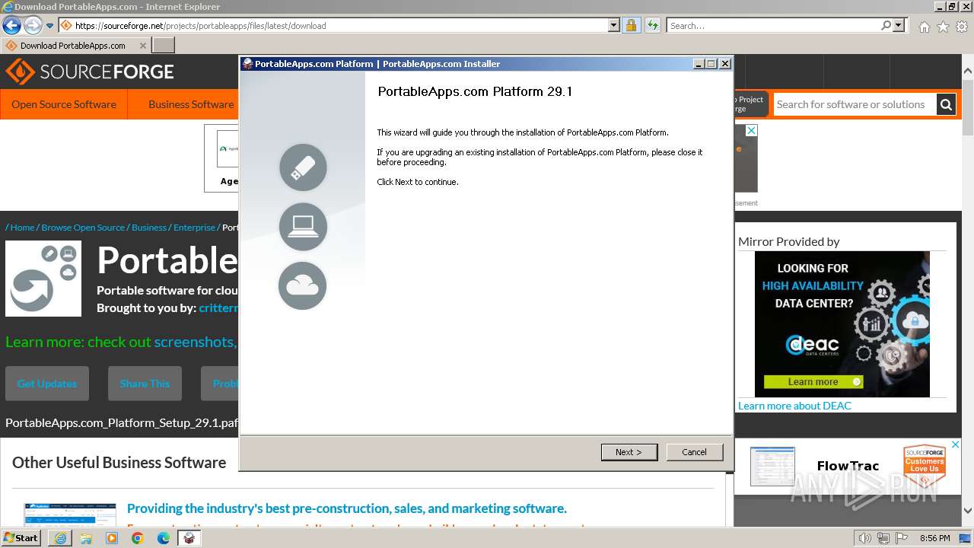
Task: Open IE Favorites star
Action: pyautogui.click(x=943, y=27)
